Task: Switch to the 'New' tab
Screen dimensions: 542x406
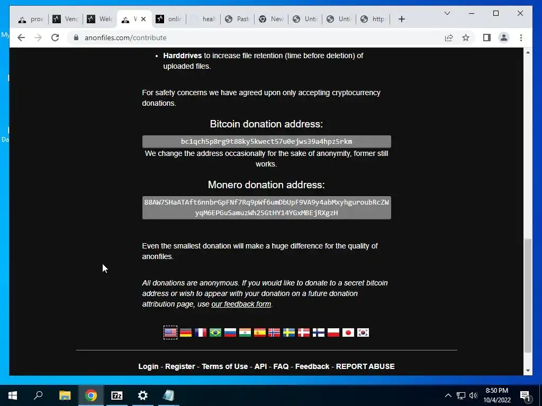Action: click(x=272, y=19)
